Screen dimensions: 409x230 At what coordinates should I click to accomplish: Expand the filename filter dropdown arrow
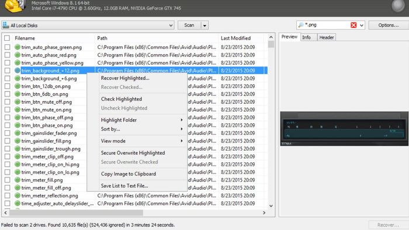tap(362, 25)
